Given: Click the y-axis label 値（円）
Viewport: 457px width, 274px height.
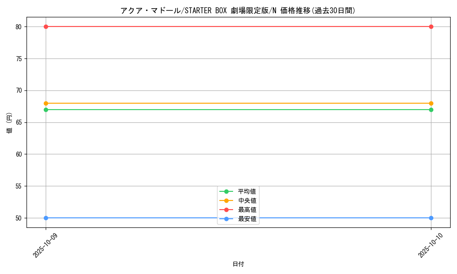Looking at the screenshot, I should click(x=8, y=123).
